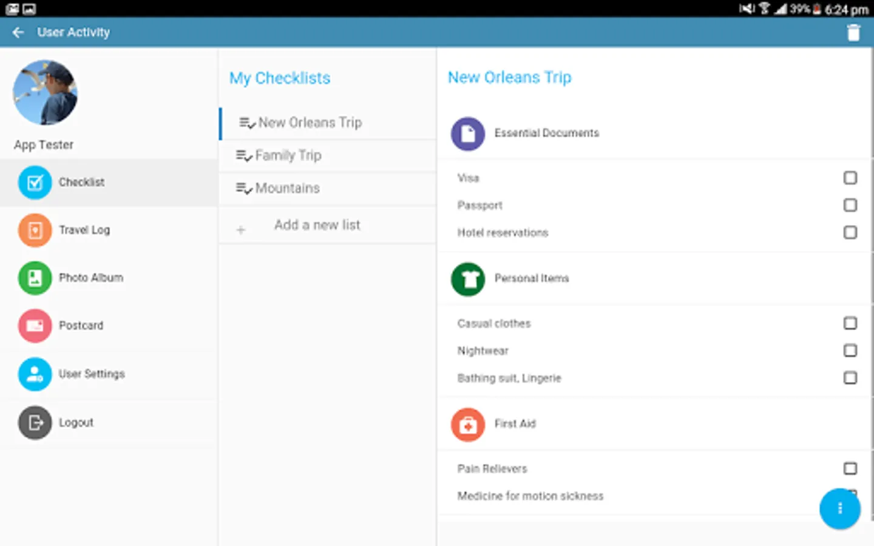Open the App Tester profile photo
This screenshot has height=546, width=874.
(45, 92)
